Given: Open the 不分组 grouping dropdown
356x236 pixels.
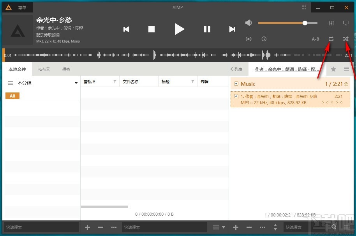Looking at the screenshot, I should click(x=76, y=83).
